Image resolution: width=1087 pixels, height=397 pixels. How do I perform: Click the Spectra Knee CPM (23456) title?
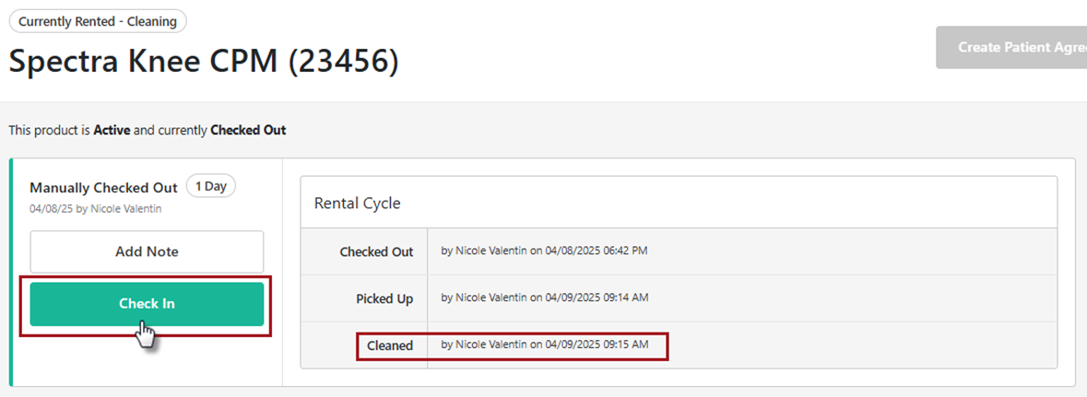204,61
